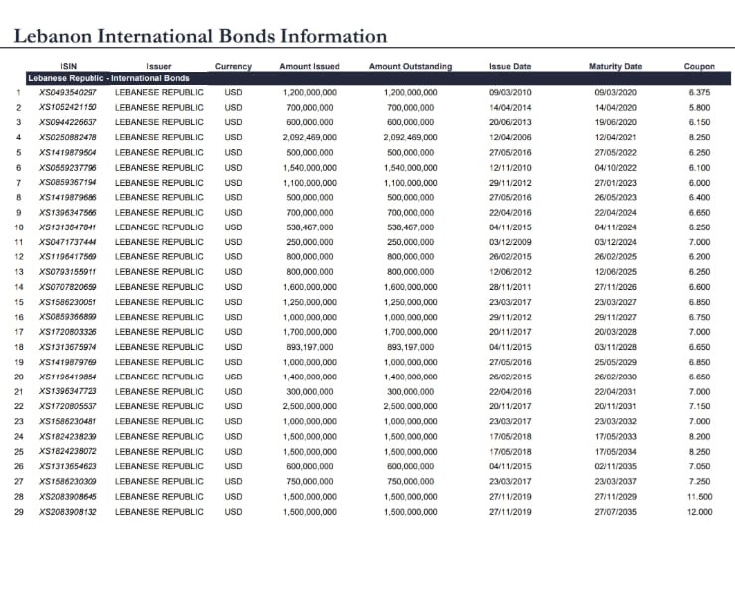Click amount outstanding 2,500,000,000
Image resolution: width=735 pixels, height=604 pixels.
coord(410,406)
